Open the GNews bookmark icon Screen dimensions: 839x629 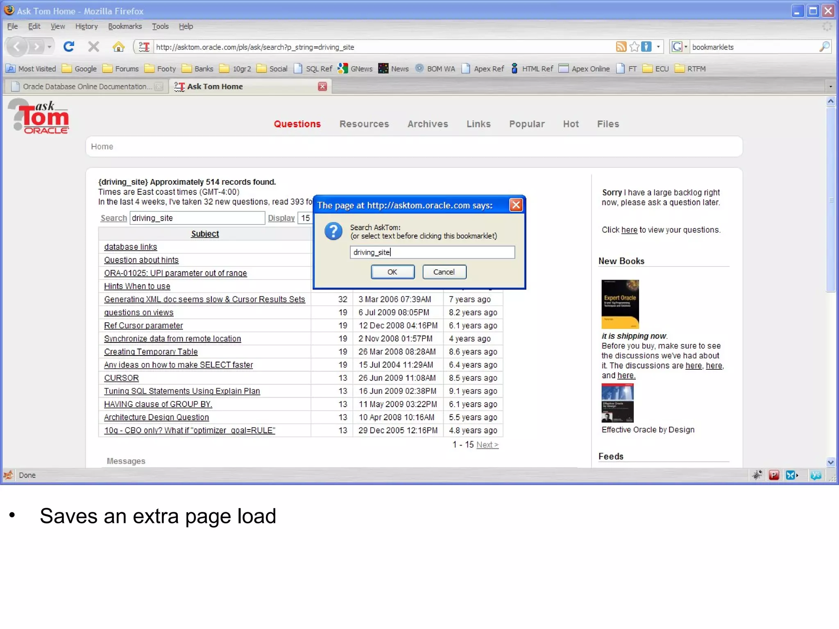pyautogui.click(x=343, y=68)
